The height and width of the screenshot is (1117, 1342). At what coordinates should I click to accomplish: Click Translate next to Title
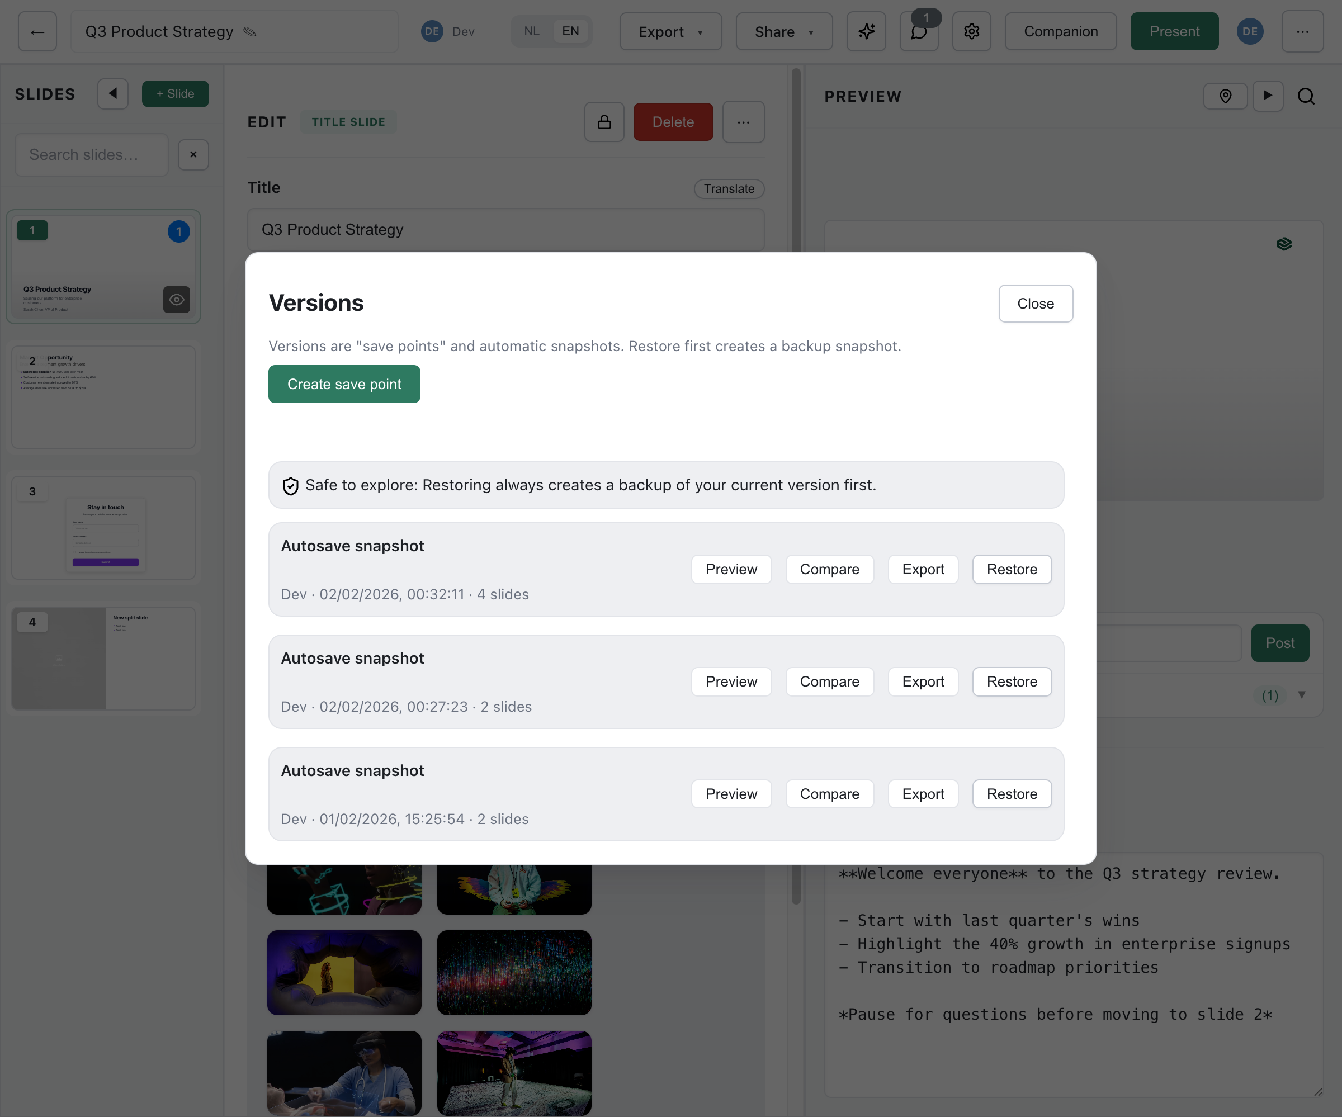[x=729, y=188]
